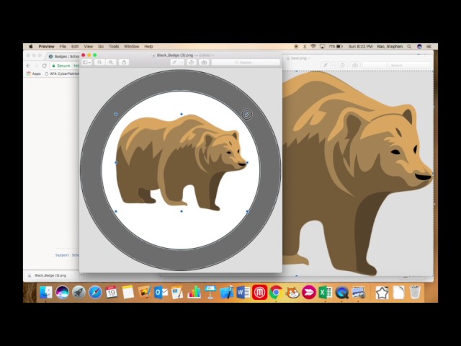Click the bottom-center selection handle of the bear
The width and height of the screenshot is (461, 346).
[182, 211]
